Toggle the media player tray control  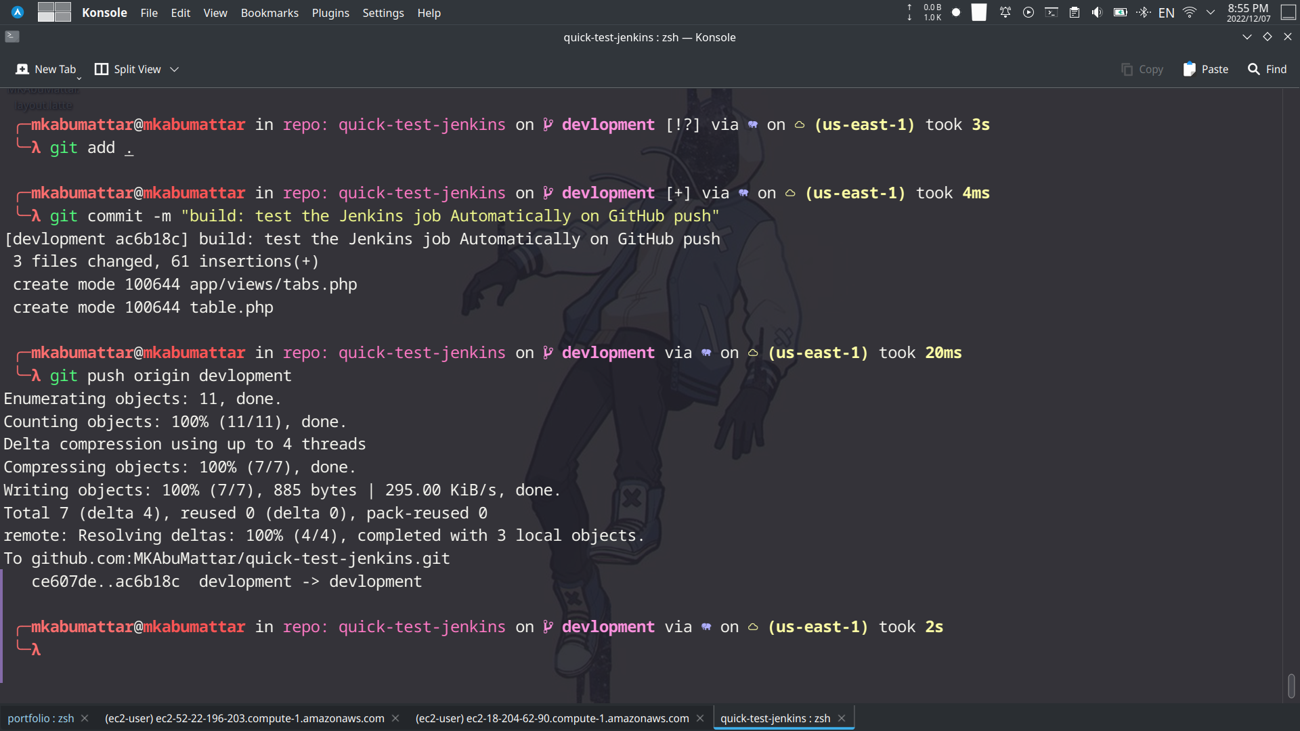1028,12
